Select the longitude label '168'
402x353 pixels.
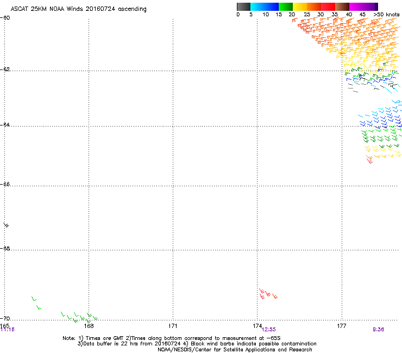coord(89,326)
